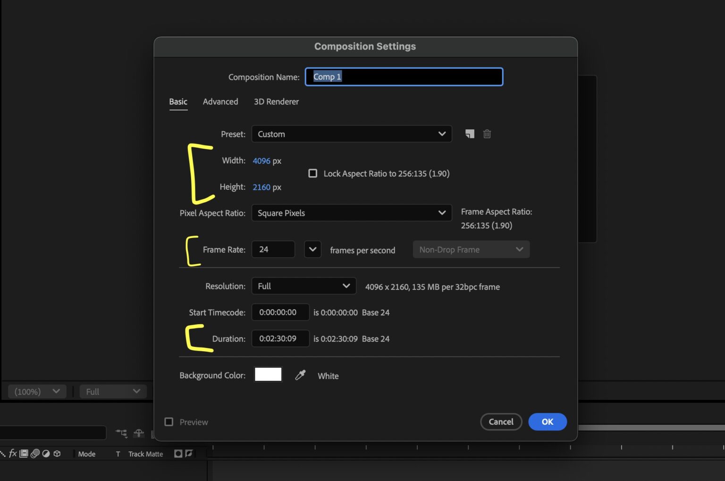Click the track matte alpha icon

point(178,454)
